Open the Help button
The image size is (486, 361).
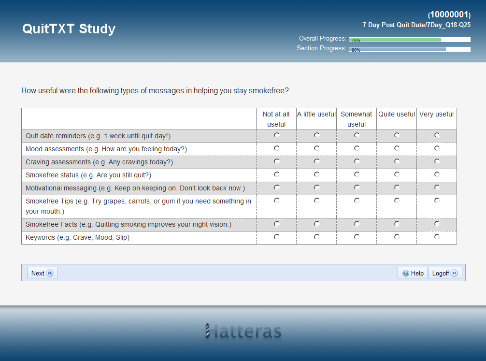(x=413, y=273)
